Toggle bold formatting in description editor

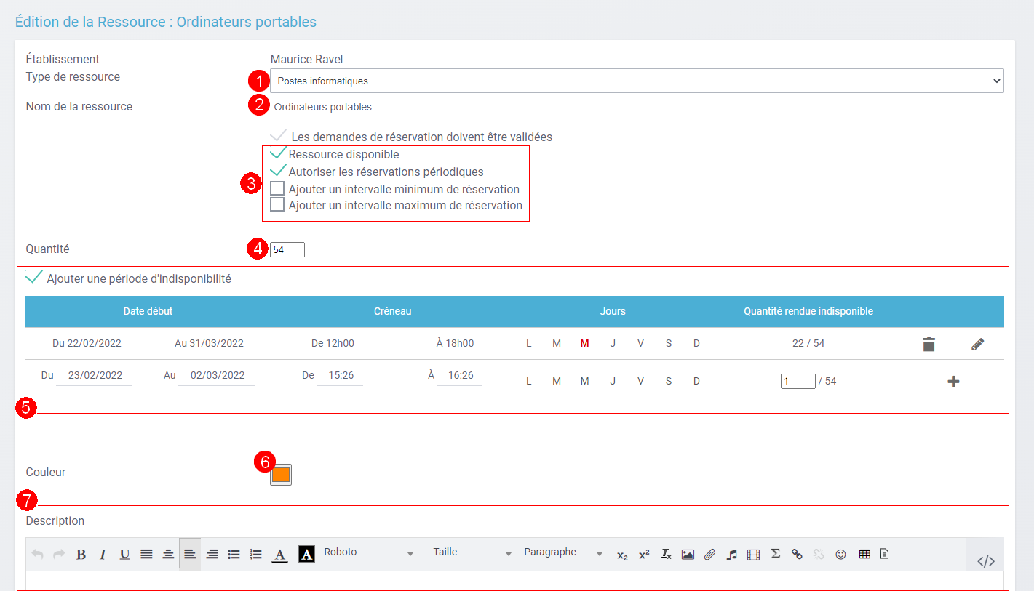pos(81,555)
